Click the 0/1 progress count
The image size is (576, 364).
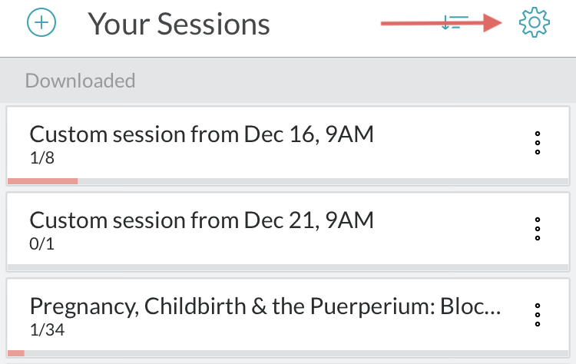click(x=42, y=244)
